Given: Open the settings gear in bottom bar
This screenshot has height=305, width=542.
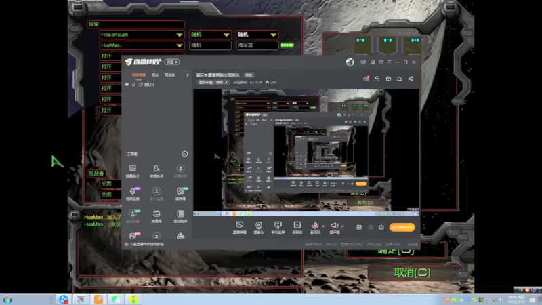Looking at the screenshot, I should (381, 227).
